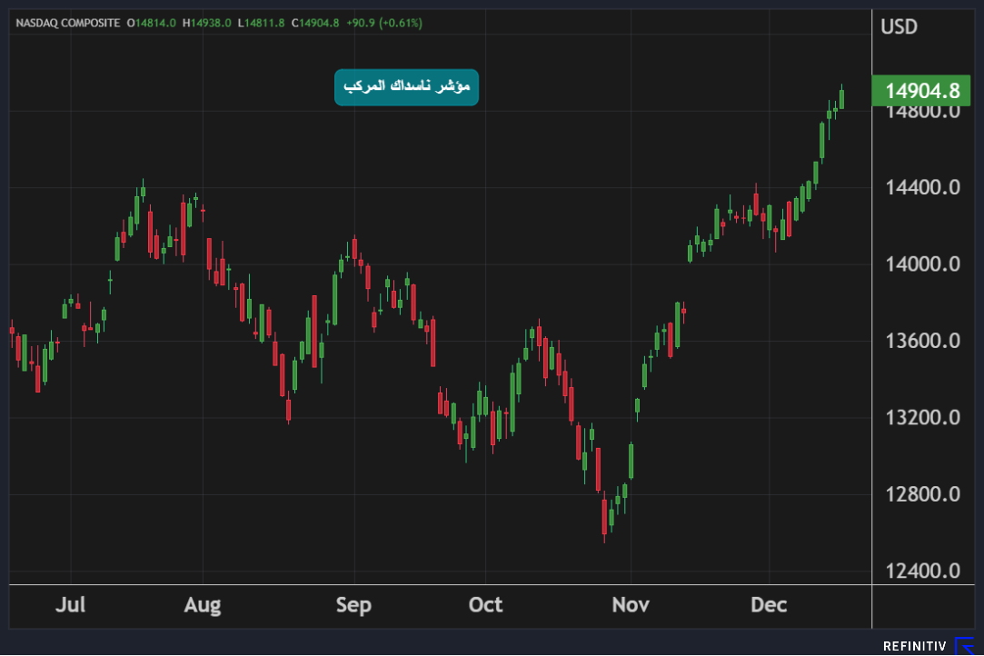This screenshot has width=984, height=656.
Task: Select the 13200.0 price axis label
Action: [923, 418]
